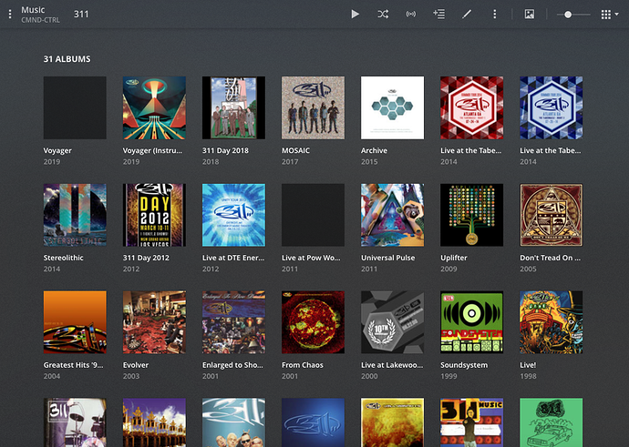Open the bottom-row 311 Music album cover
The width and height of the screenshot is (629, 447).
click(x=472, y=422)
